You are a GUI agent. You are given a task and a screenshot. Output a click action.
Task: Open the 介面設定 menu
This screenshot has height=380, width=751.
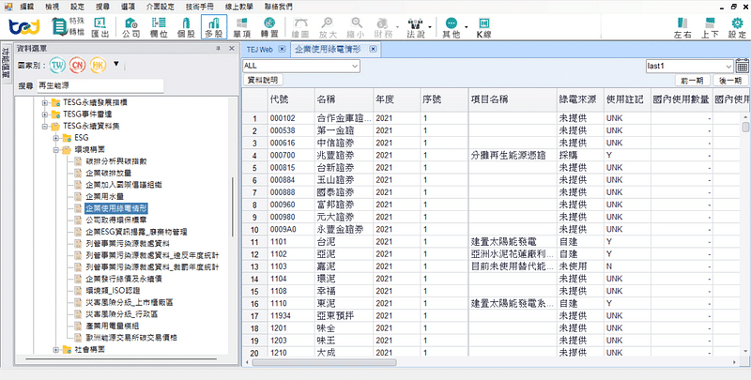162,7
